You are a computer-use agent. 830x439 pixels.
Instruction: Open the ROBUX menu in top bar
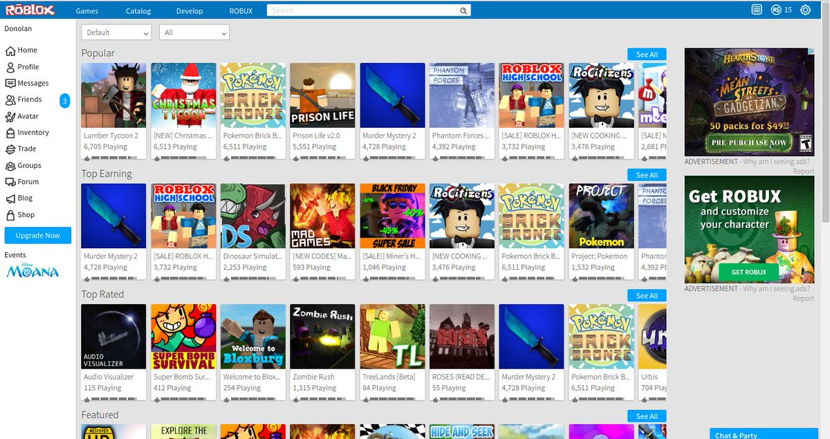click(x=241, y=11)
